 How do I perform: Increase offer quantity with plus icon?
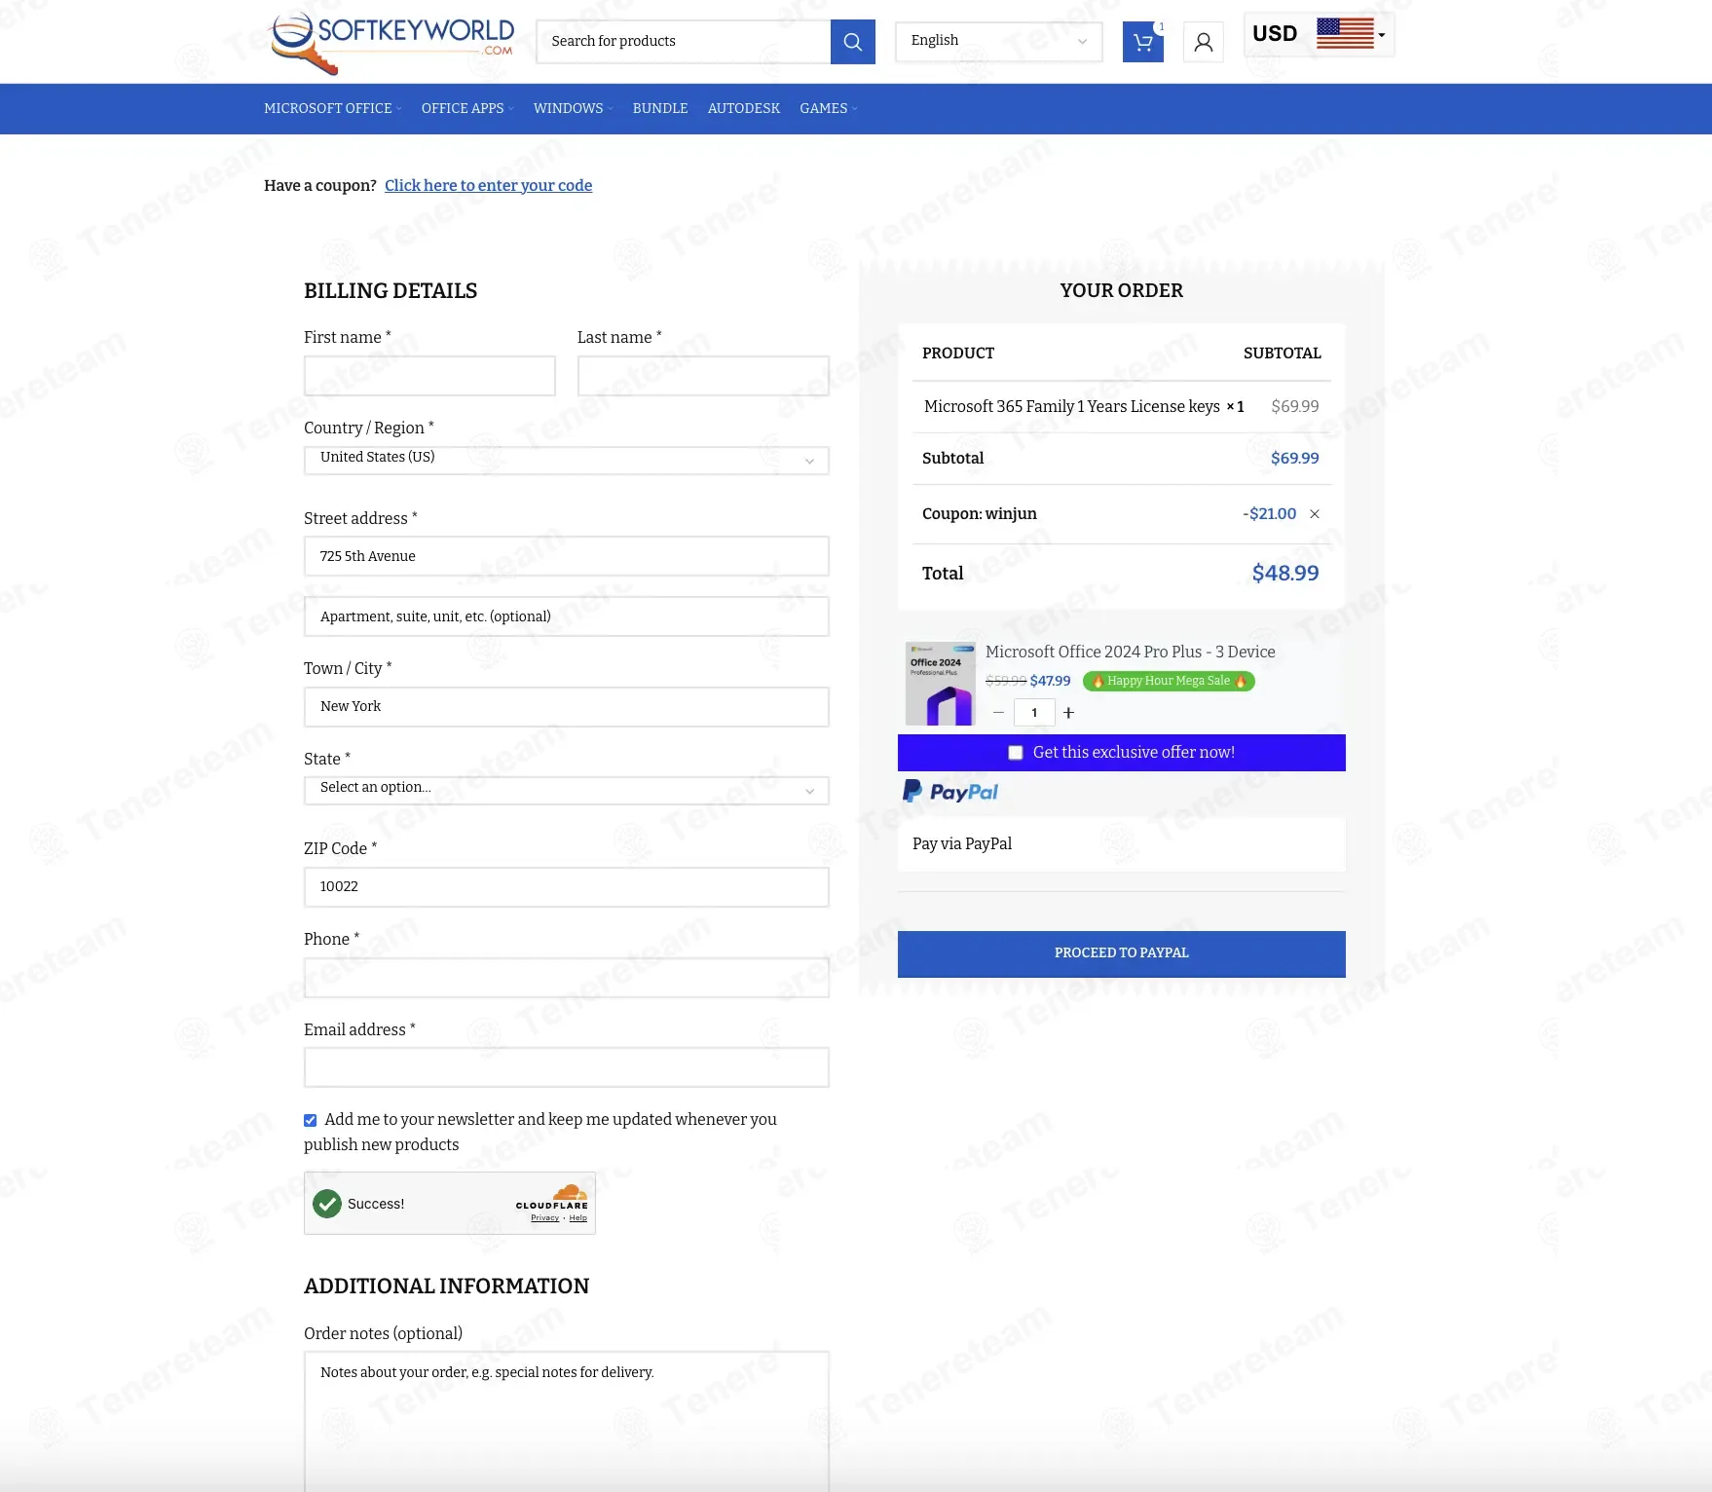pyautogui.click(x=1068, y=713)
